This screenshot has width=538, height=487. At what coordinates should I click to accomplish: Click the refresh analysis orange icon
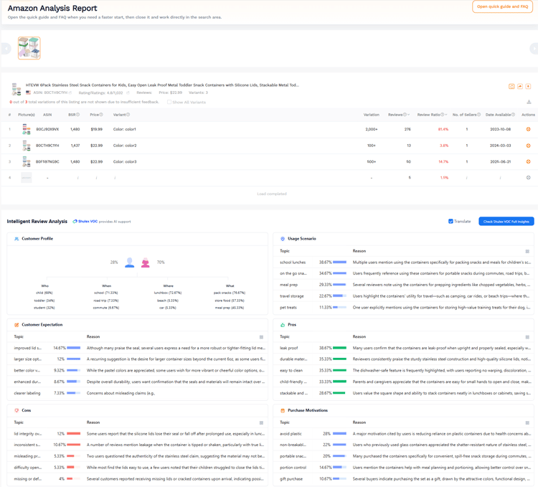tap(511, 86)
